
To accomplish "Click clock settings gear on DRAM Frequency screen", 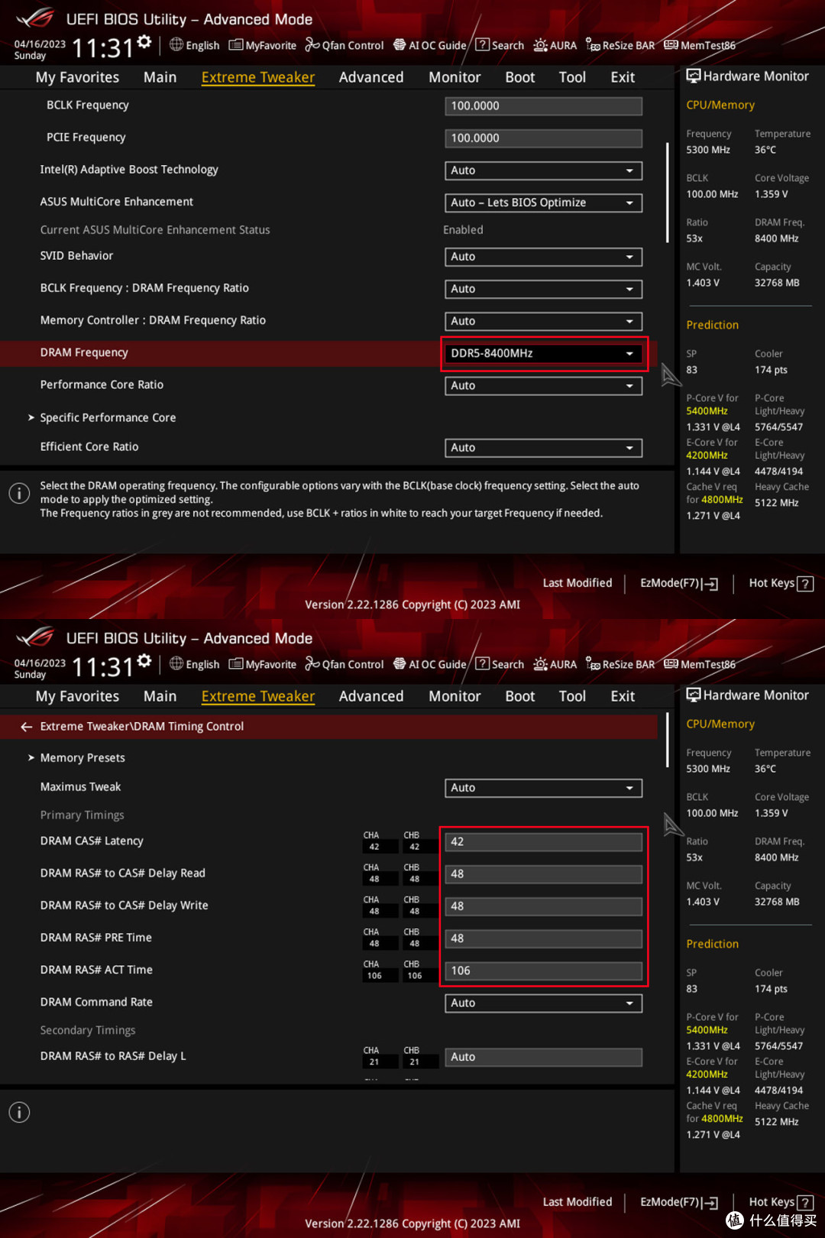I will (x=144, y=42).
